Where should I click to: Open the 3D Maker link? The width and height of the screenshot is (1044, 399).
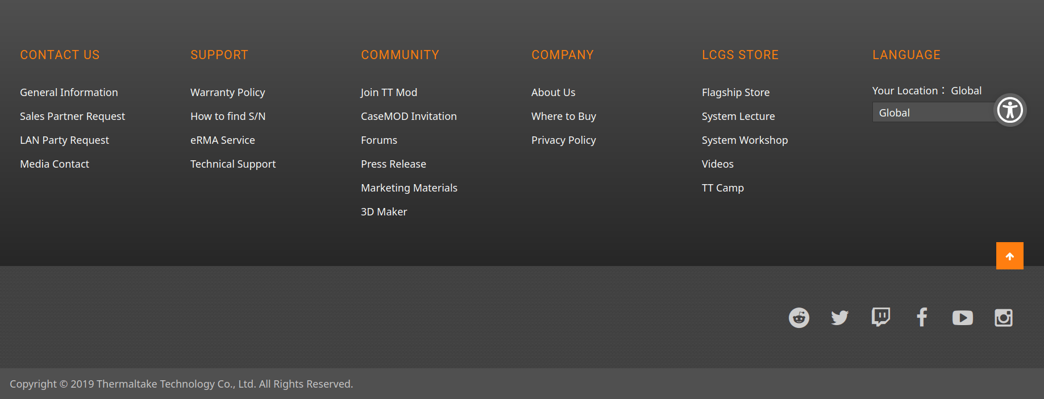coord(384,211)
